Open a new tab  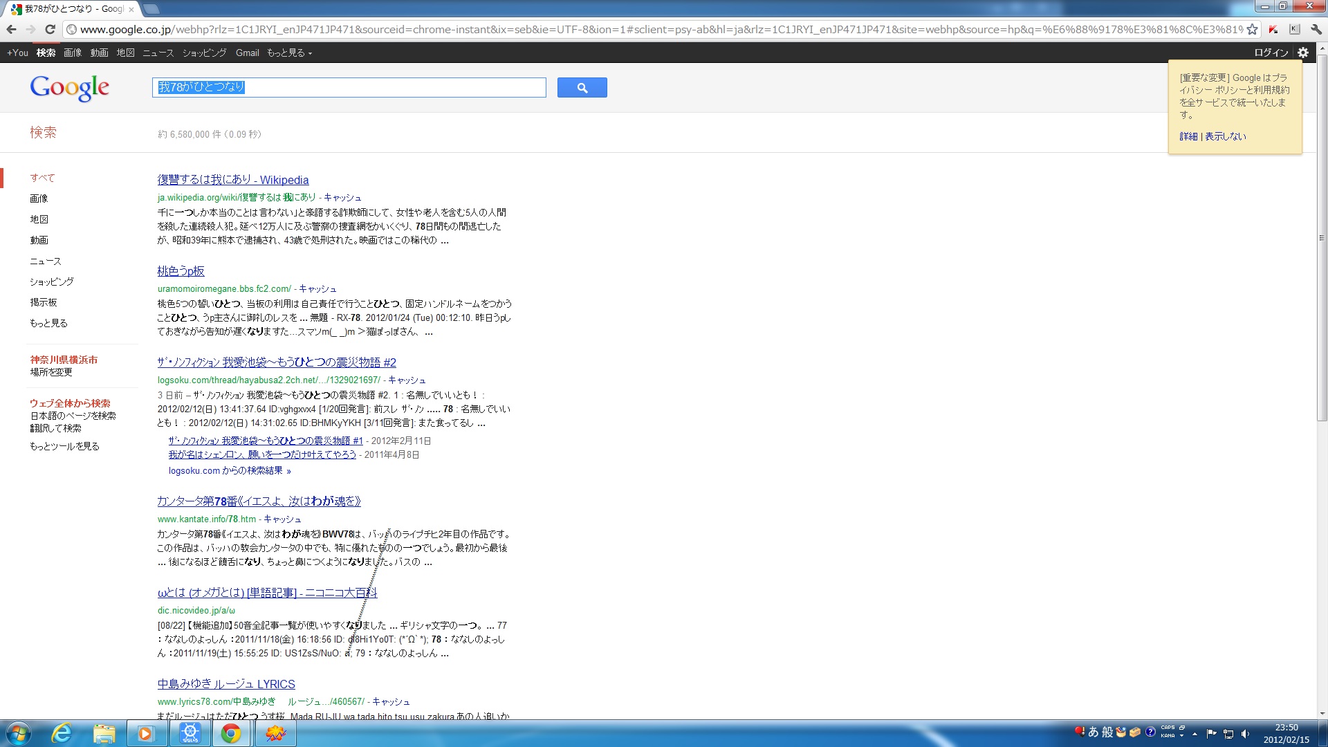click(x=152, y=9)
